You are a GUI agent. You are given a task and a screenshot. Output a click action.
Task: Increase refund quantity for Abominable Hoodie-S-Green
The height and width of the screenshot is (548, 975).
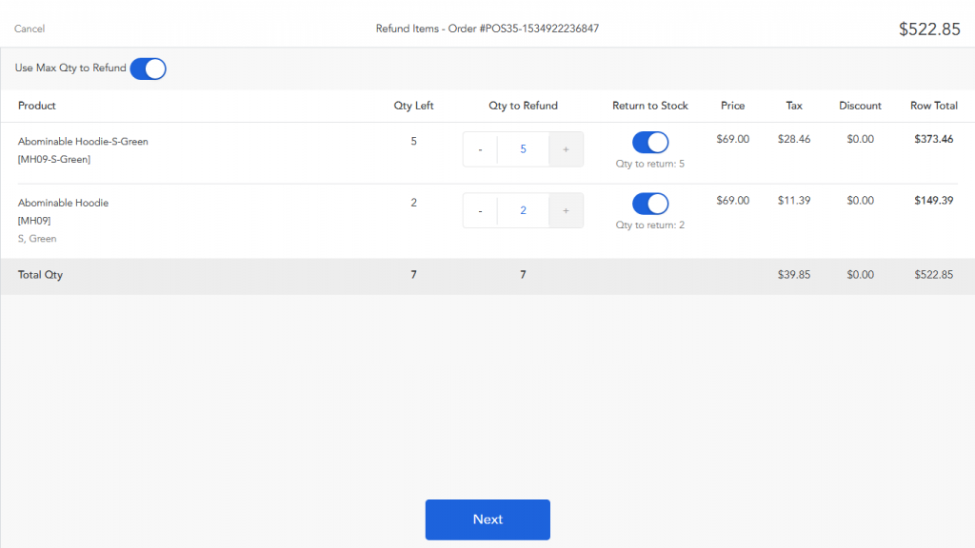[566, 149]
